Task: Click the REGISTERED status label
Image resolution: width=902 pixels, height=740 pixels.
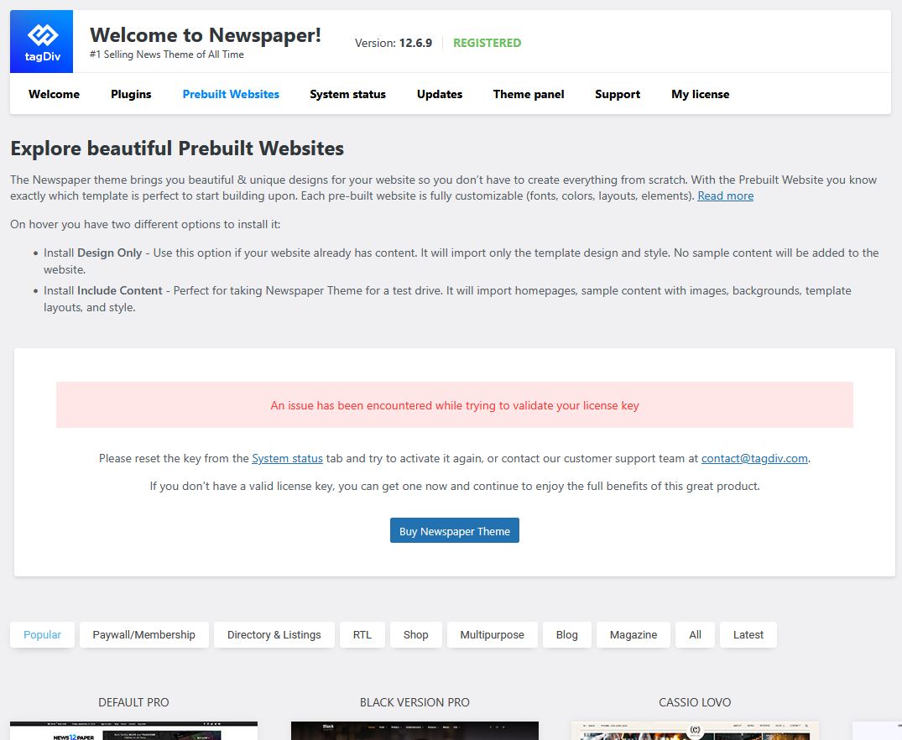Action: [487, 43]
